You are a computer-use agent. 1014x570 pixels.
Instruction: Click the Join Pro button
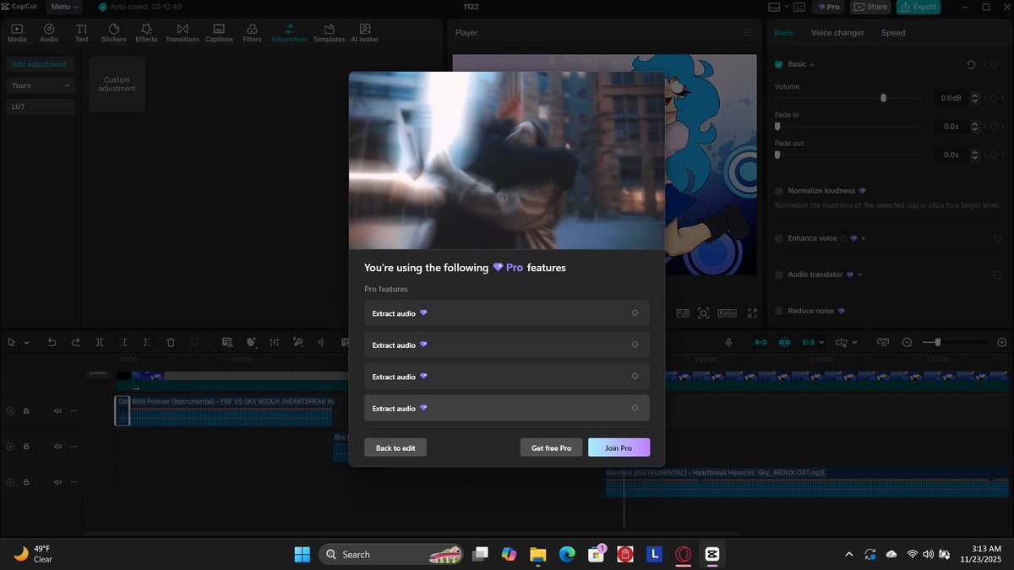[619, 448]
